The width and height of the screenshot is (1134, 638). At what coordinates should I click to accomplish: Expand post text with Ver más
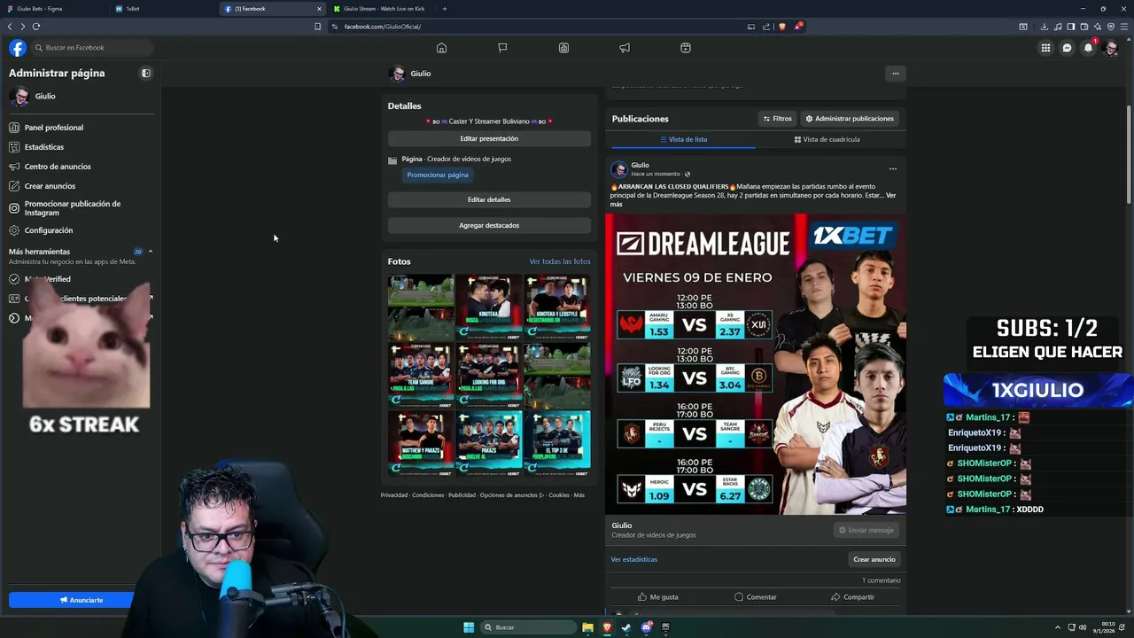pos(755,199)
